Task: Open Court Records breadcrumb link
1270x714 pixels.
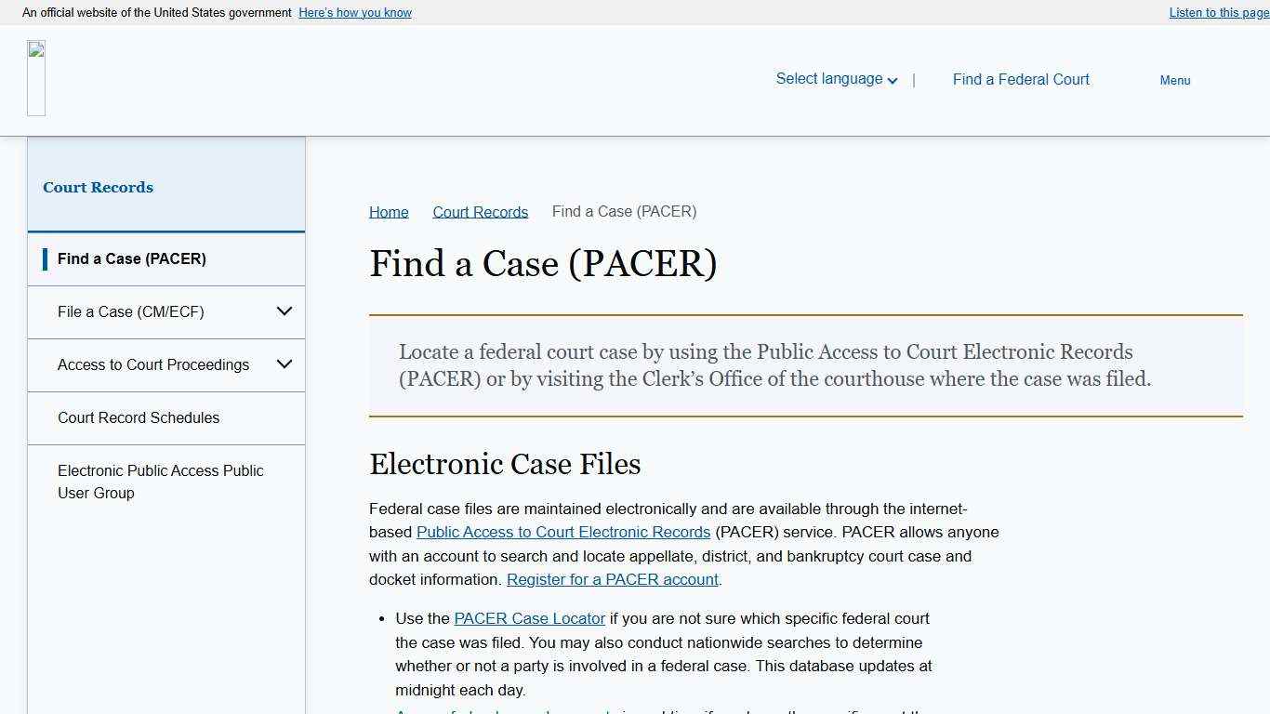Action: [480, 211]
